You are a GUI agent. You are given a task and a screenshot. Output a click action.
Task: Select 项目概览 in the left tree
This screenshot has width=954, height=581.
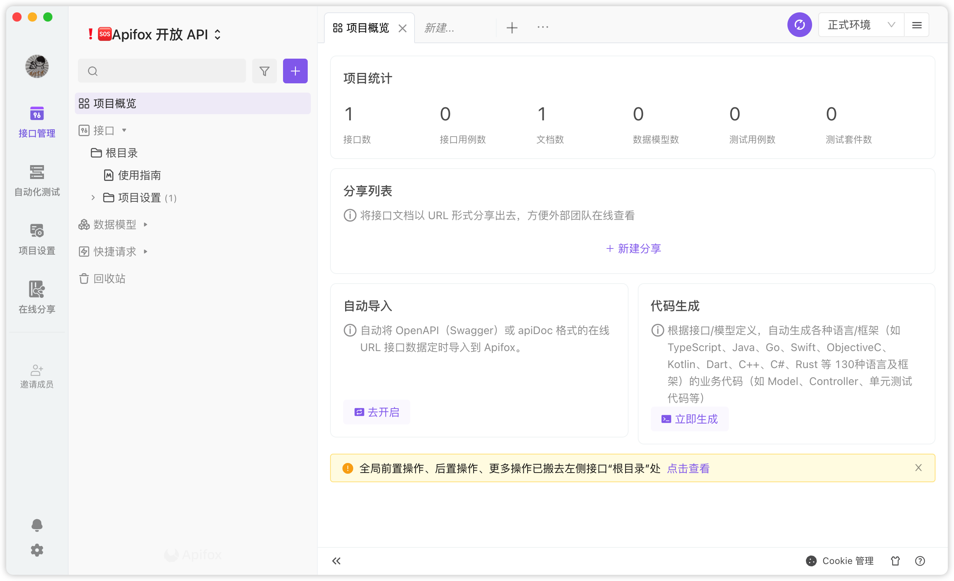192,103
